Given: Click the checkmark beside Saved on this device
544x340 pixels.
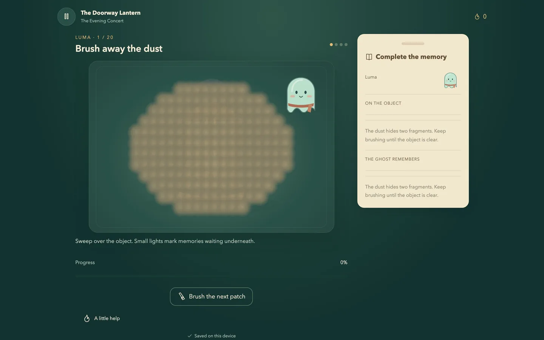Looking at the screenshot, I should pos(190,336).
